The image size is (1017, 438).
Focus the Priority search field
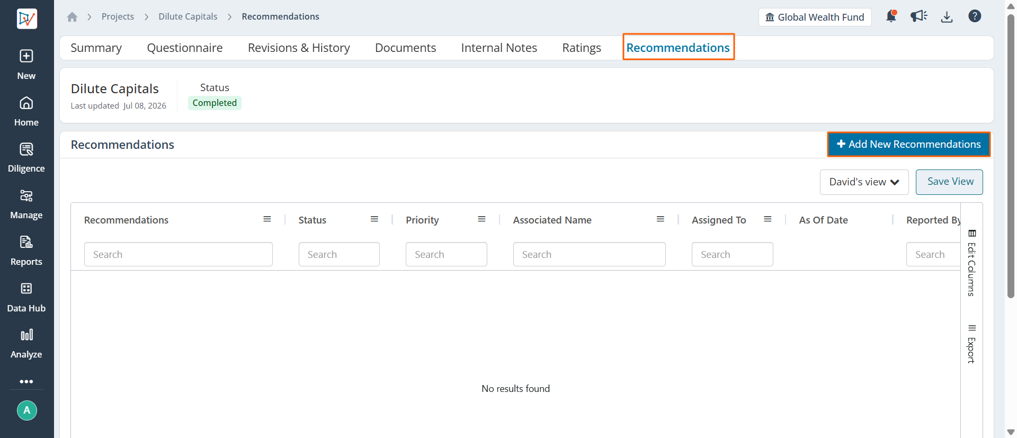[x=447, y=254]
